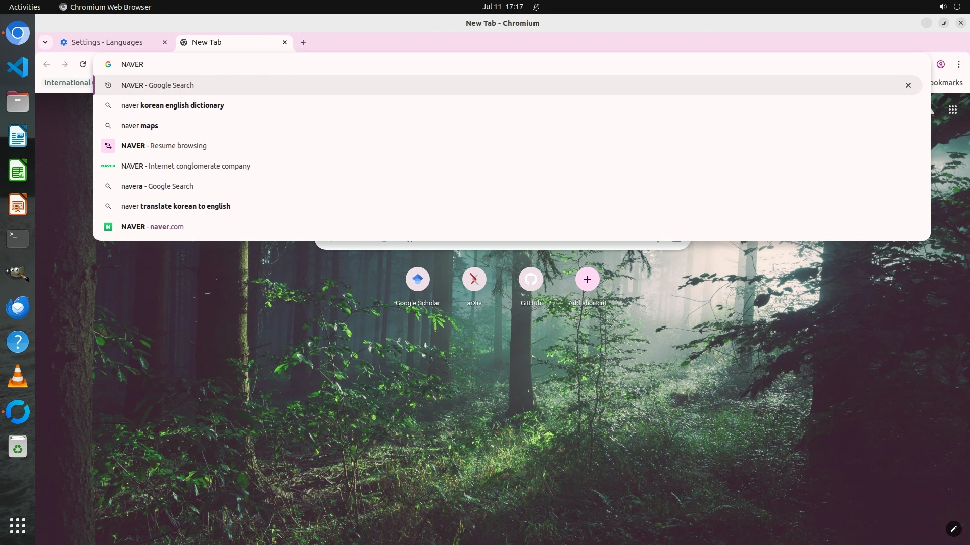The width and height of the screenshot is (970, 545).
Task: Launch Visual Studio Code from dock
Action: pos(18,67)
